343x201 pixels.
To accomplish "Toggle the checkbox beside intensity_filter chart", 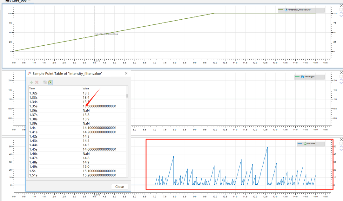I will pos(341,10).
